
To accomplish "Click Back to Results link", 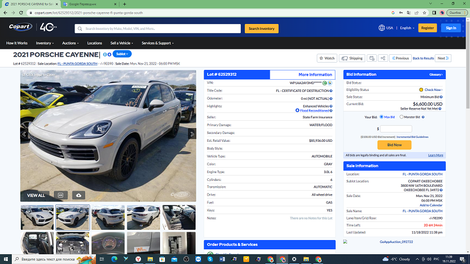I will (x=423, y=58).
